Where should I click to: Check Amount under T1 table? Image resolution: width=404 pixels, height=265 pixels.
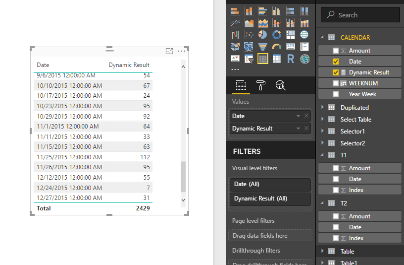(x=336, y=168)
